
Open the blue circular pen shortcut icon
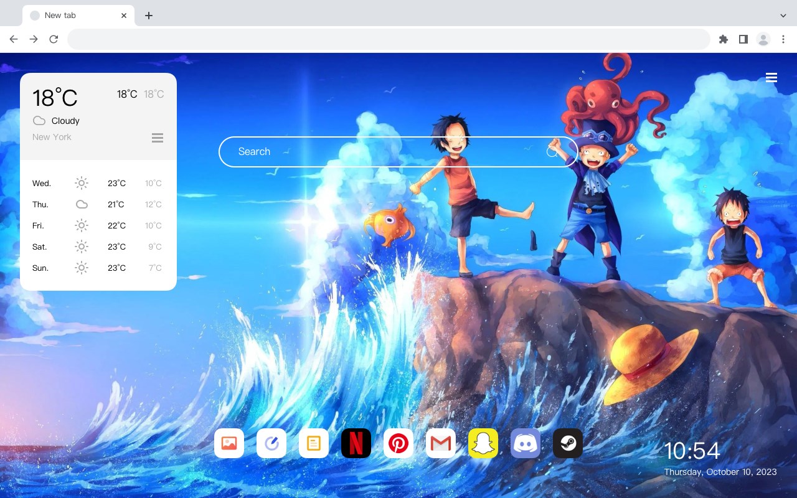pos(271,443)
